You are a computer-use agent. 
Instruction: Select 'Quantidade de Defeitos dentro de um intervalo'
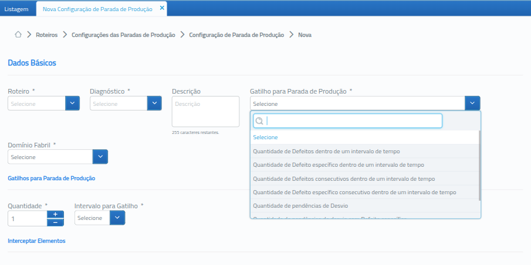pyautogui.click(x=326, y=151)
